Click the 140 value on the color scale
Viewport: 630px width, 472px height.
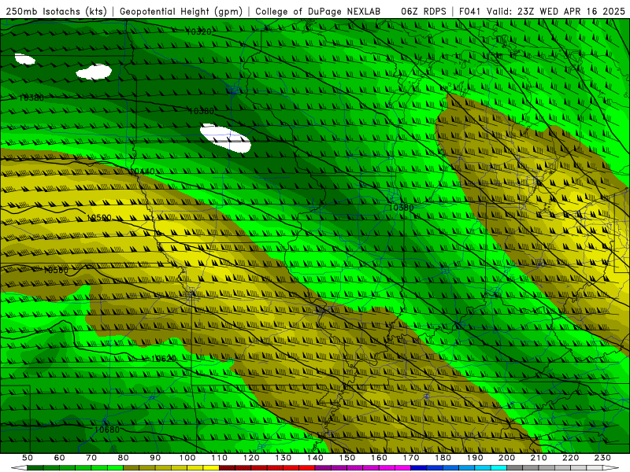pyautogui.click(x=315, y=458)
